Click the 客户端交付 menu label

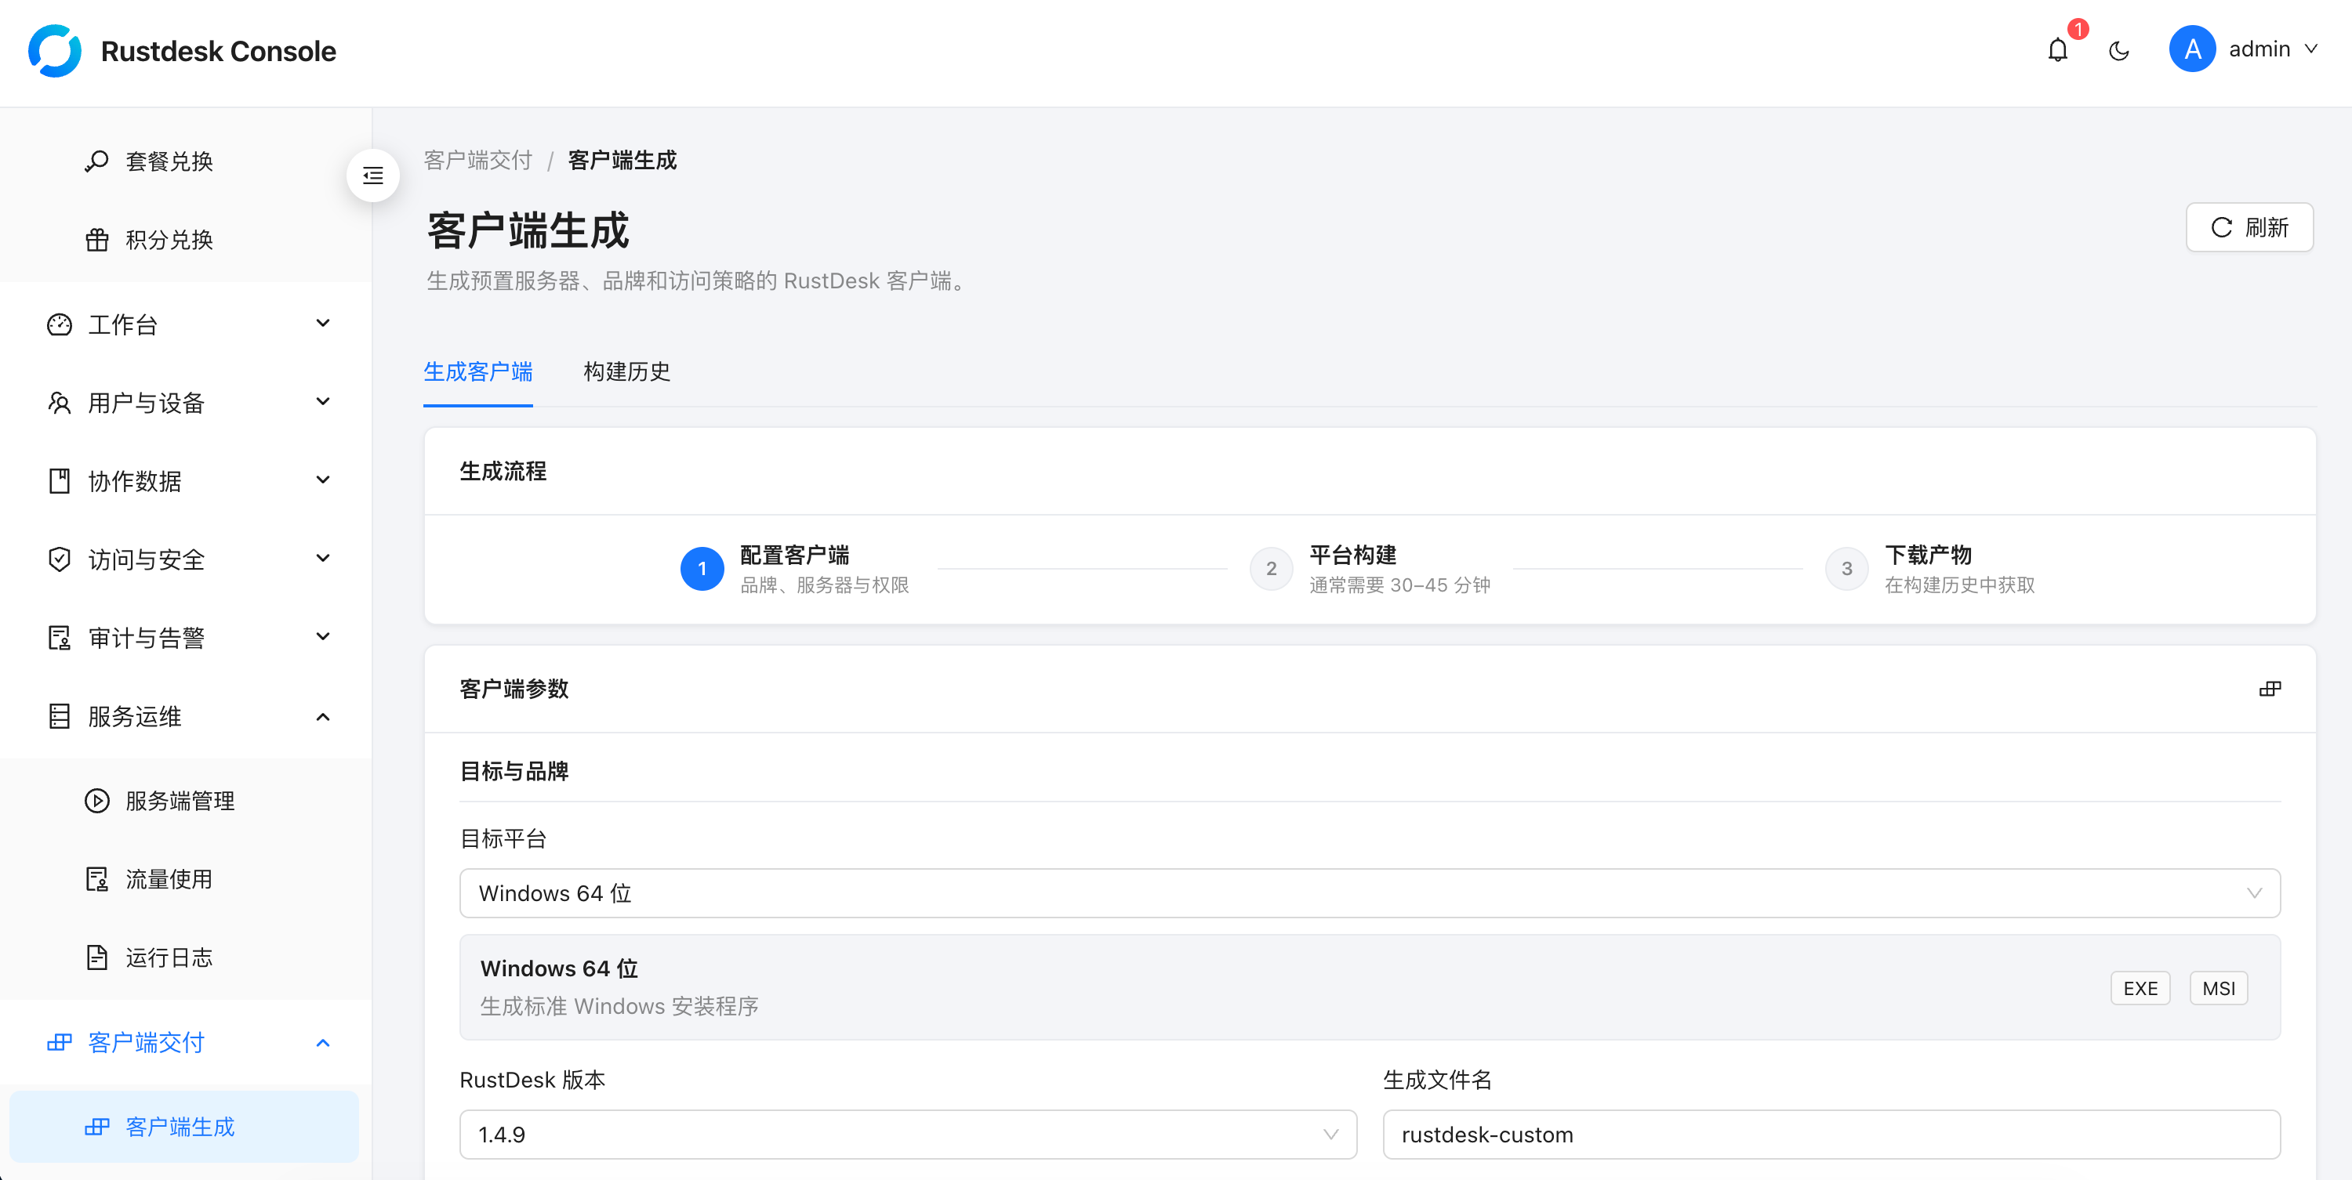click(146, 1042)
